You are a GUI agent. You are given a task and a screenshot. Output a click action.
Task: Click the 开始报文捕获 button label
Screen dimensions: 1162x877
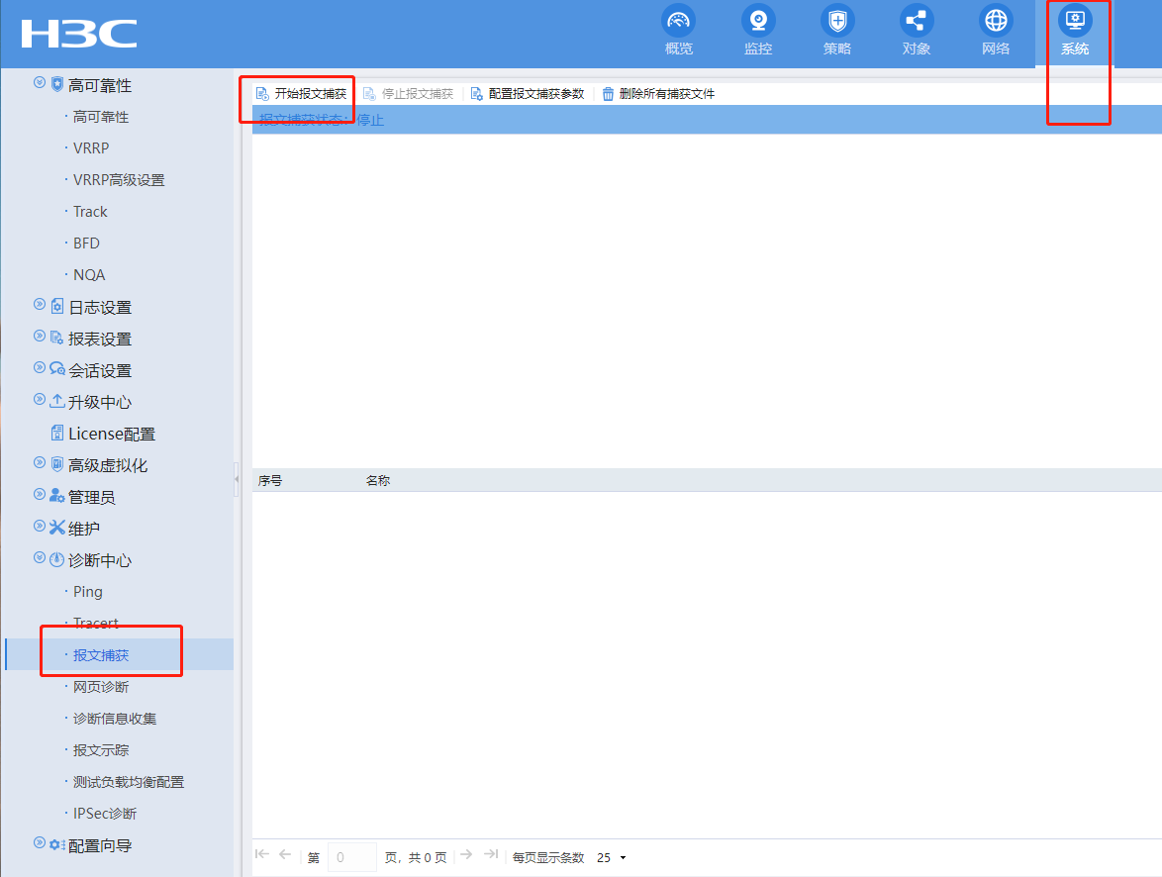311,94
